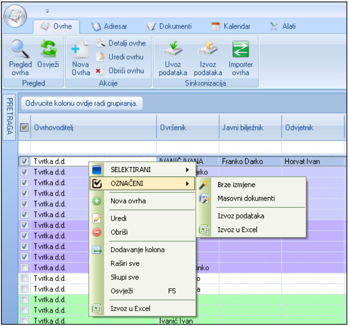Open the PRETRAGA side panel

click(9, 117)
